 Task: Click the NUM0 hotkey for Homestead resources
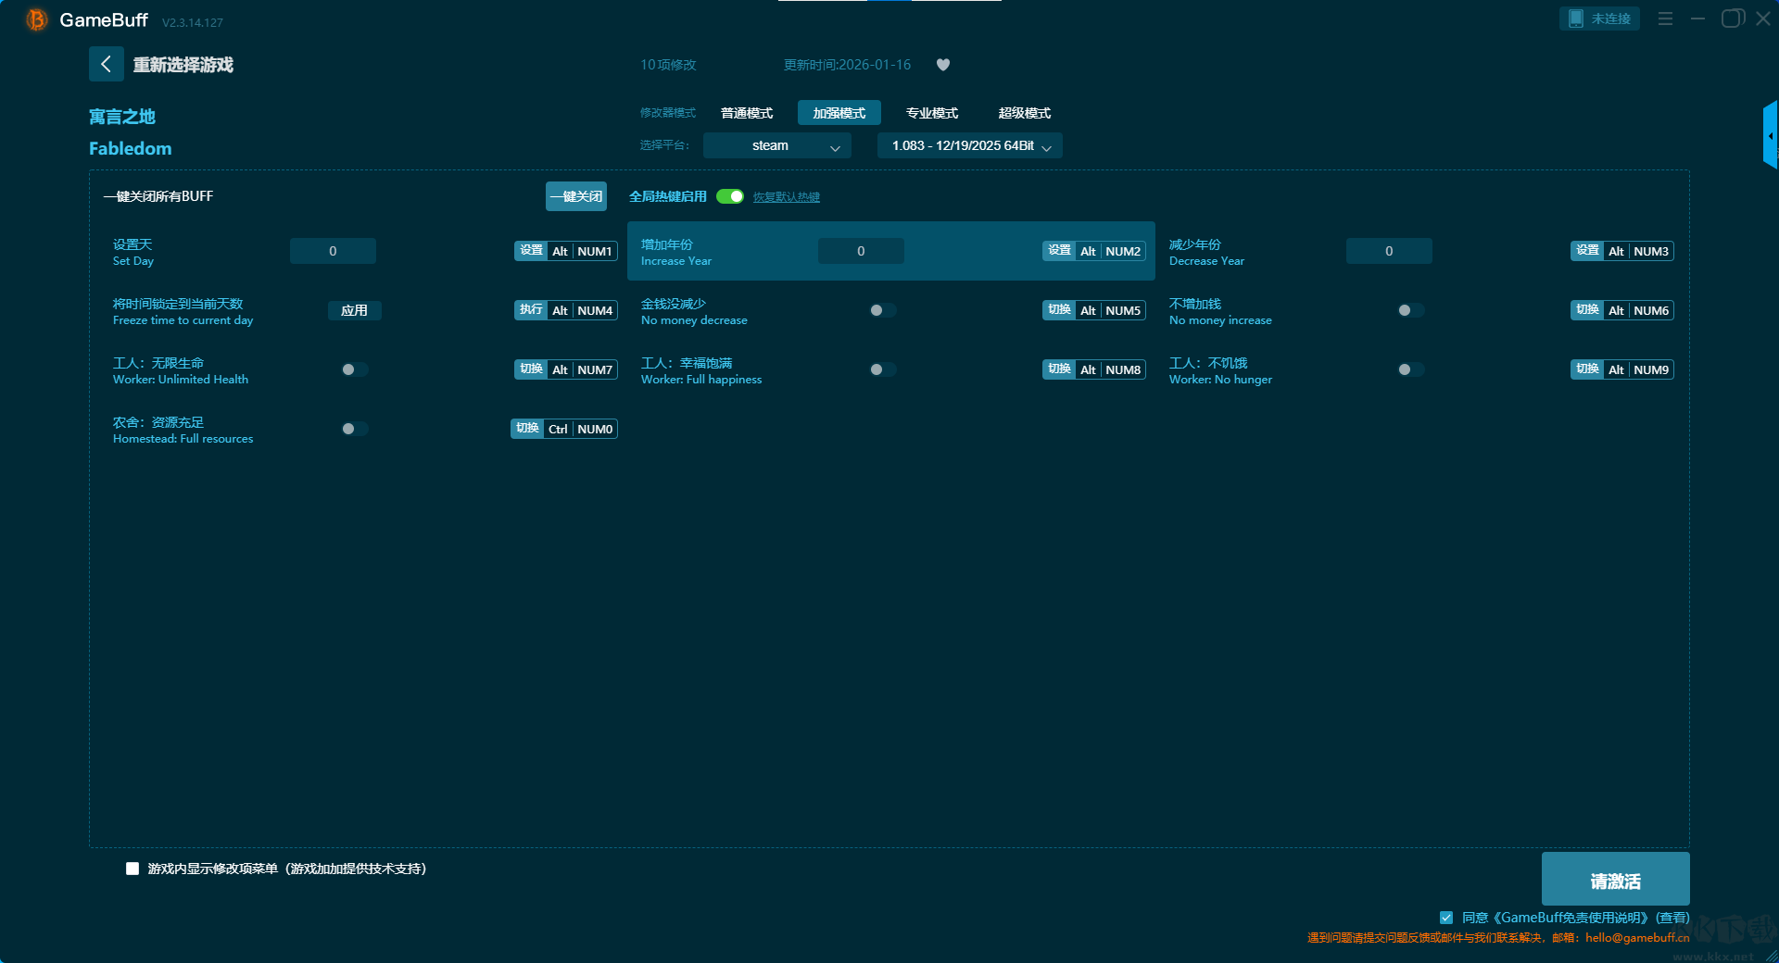pos(594,429)
